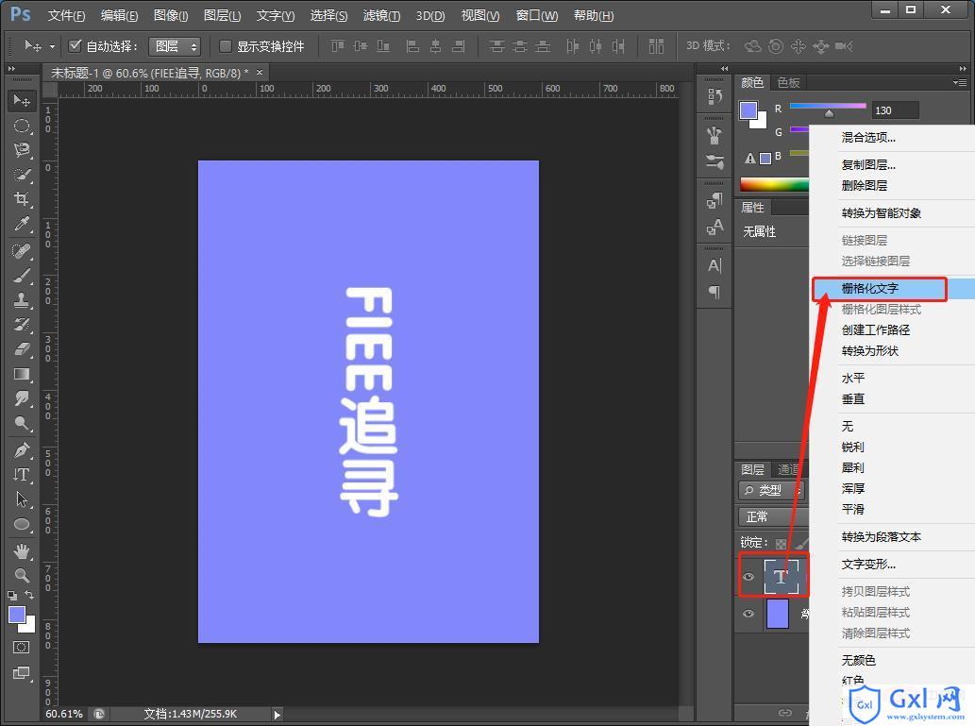This screenshot has width=975, height=726.
Task: Click Color panel foreground swatch
Action: click(x=748, y=110)
